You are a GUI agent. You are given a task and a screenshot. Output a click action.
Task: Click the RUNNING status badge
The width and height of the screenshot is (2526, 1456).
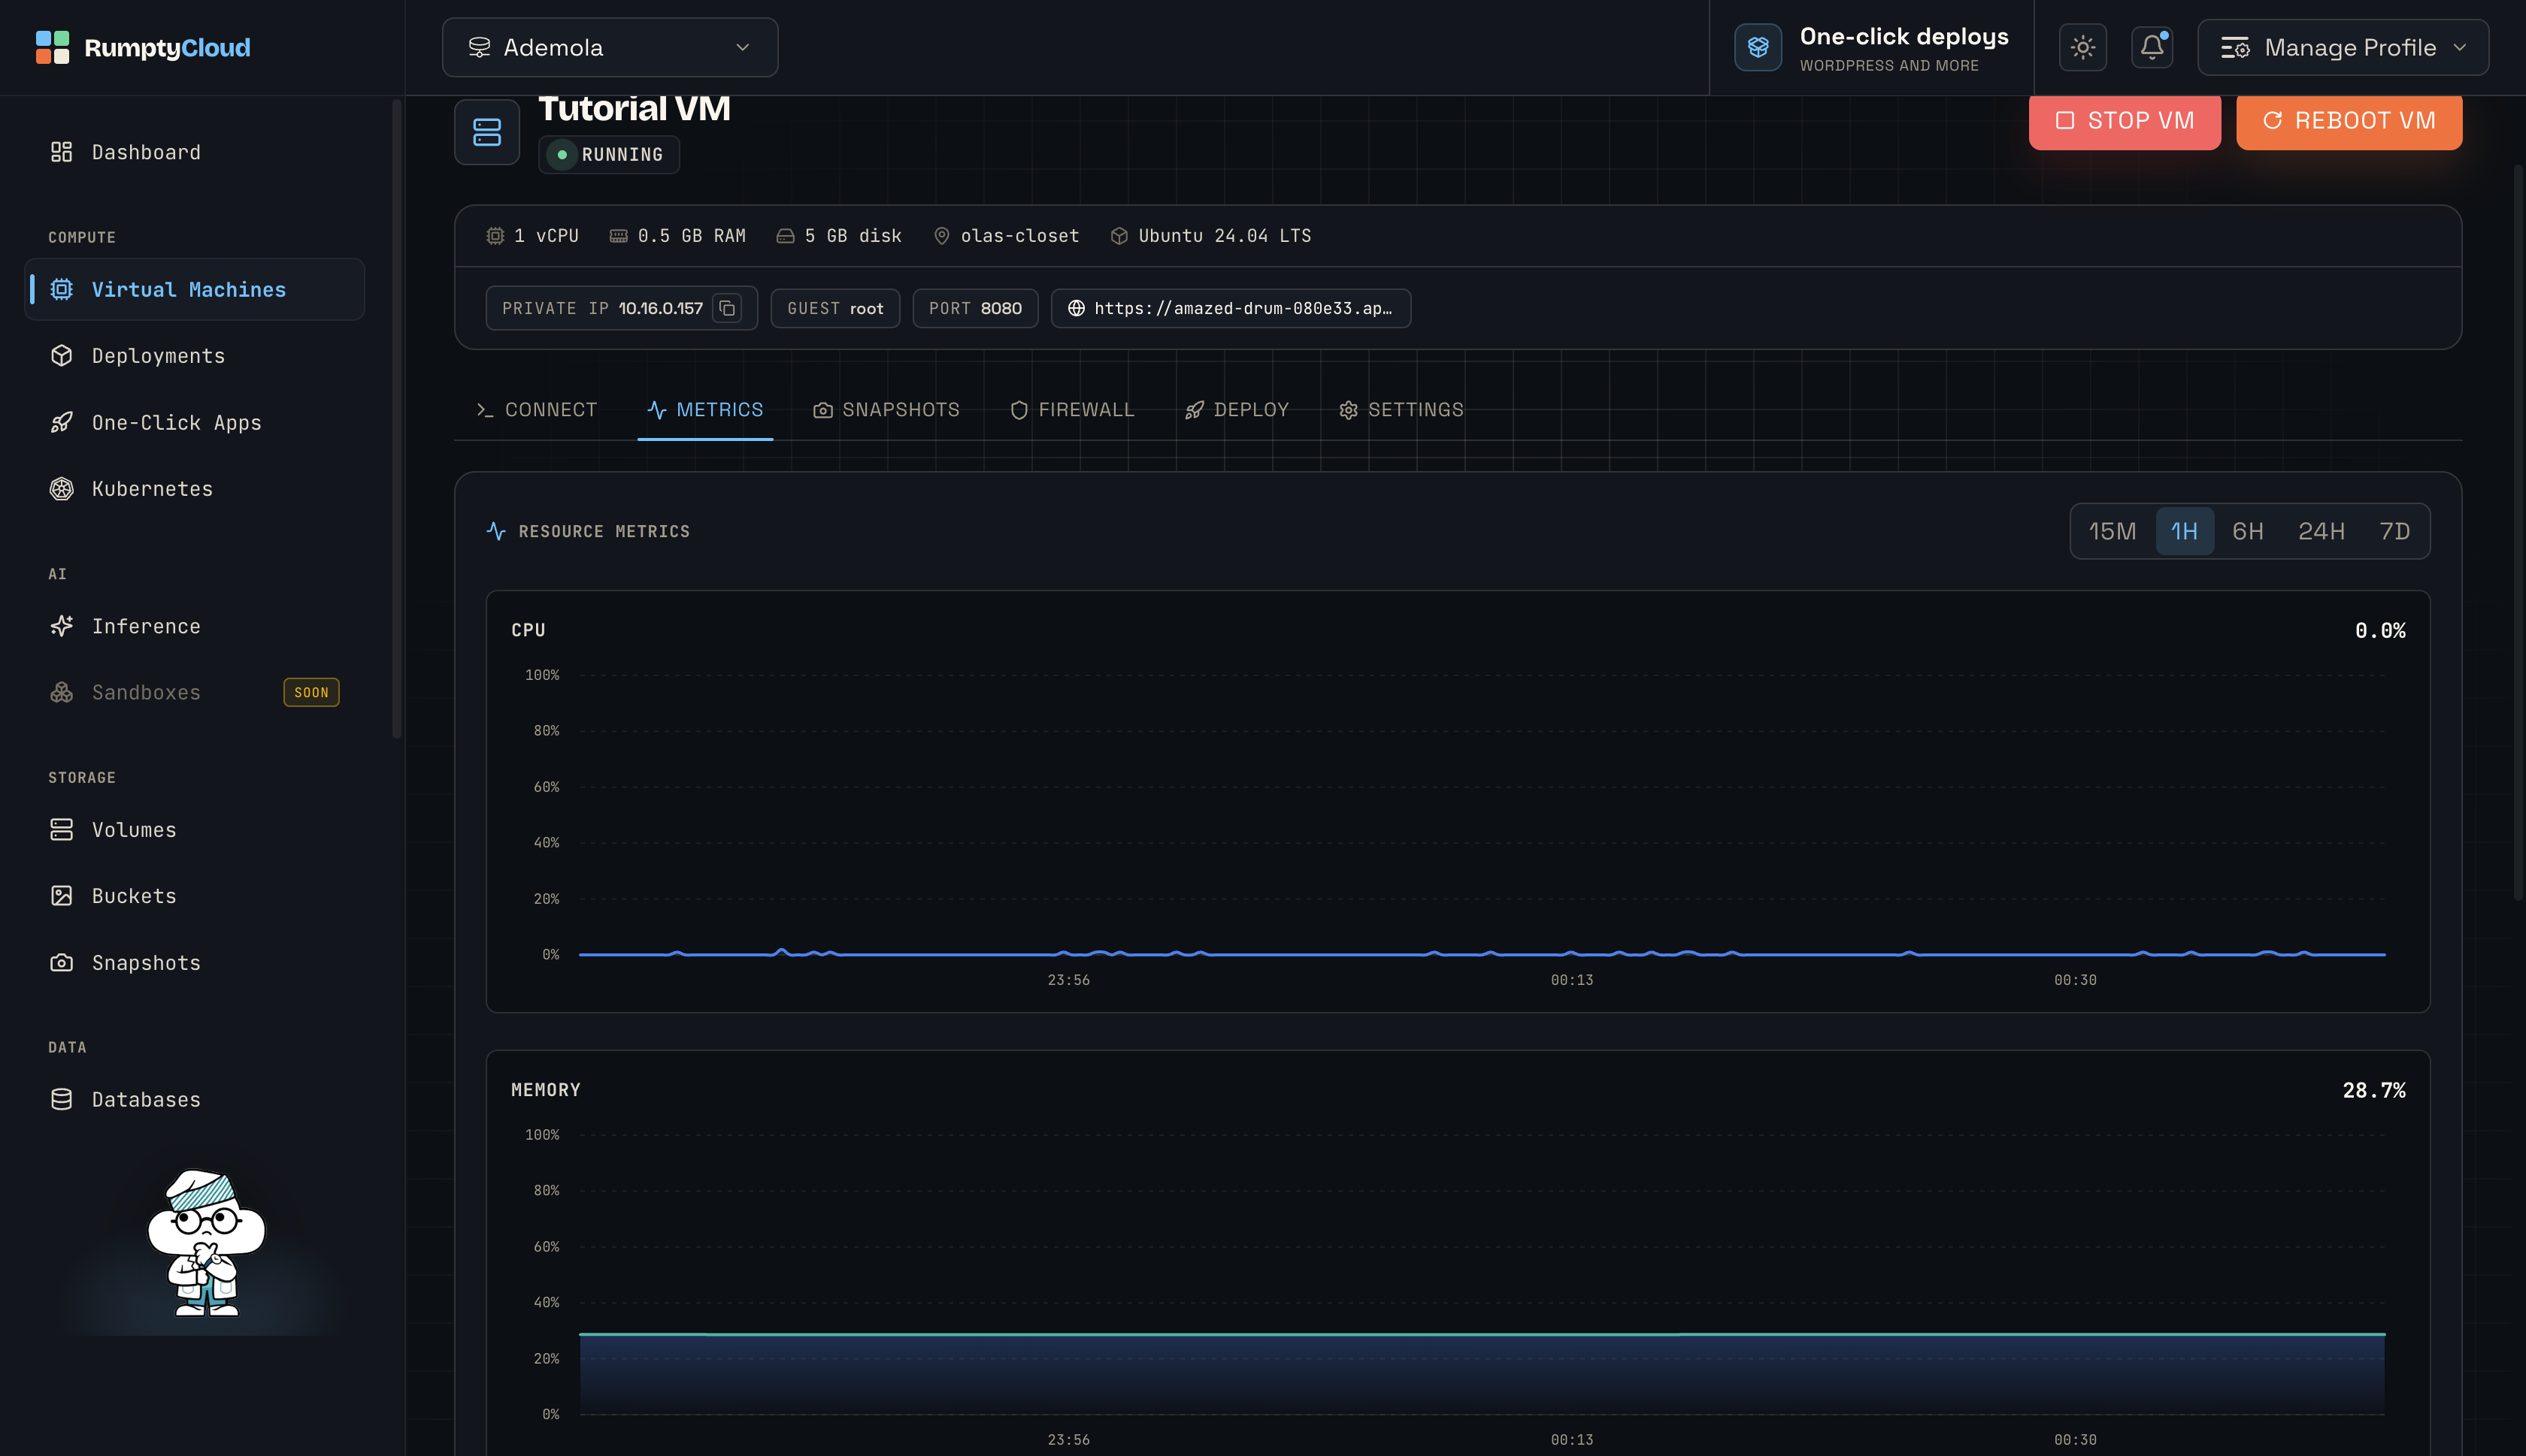tap(609, 155)
